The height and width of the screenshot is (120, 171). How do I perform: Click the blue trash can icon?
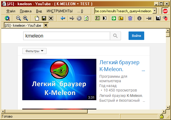pyautogui.click(x=130, y=18)
